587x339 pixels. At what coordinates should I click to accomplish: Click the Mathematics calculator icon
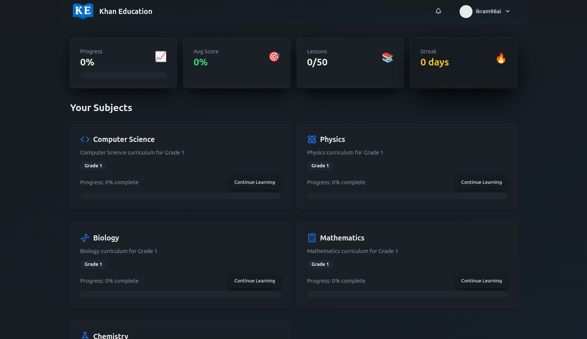312,238
